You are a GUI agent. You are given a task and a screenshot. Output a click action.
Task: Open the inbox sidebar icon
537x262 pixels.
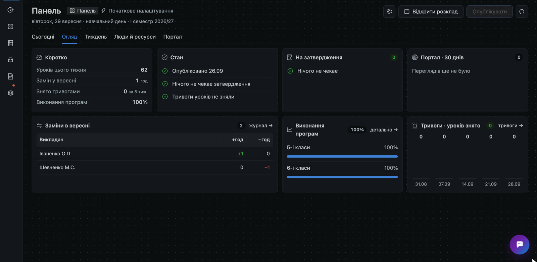pos(10,60)
